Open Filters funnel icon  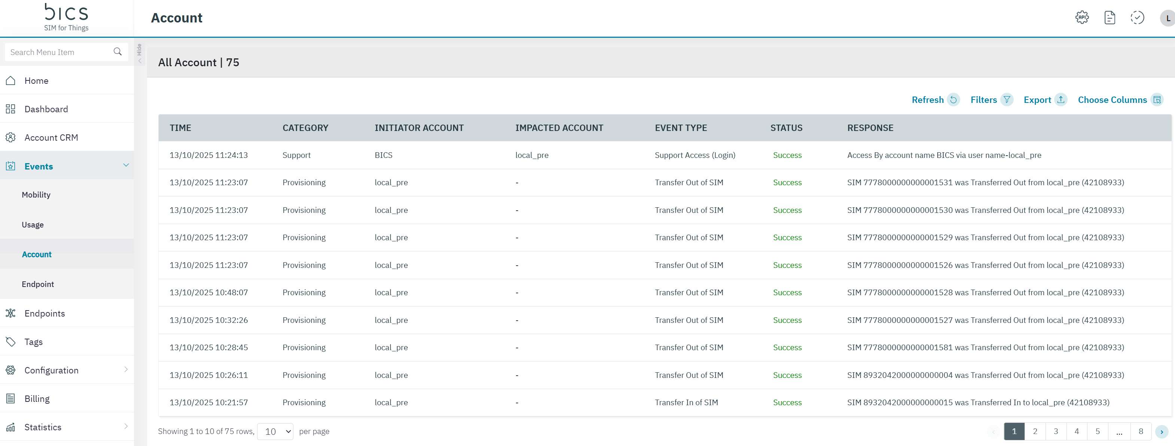pyautogui.click(x=1007, y=100)
